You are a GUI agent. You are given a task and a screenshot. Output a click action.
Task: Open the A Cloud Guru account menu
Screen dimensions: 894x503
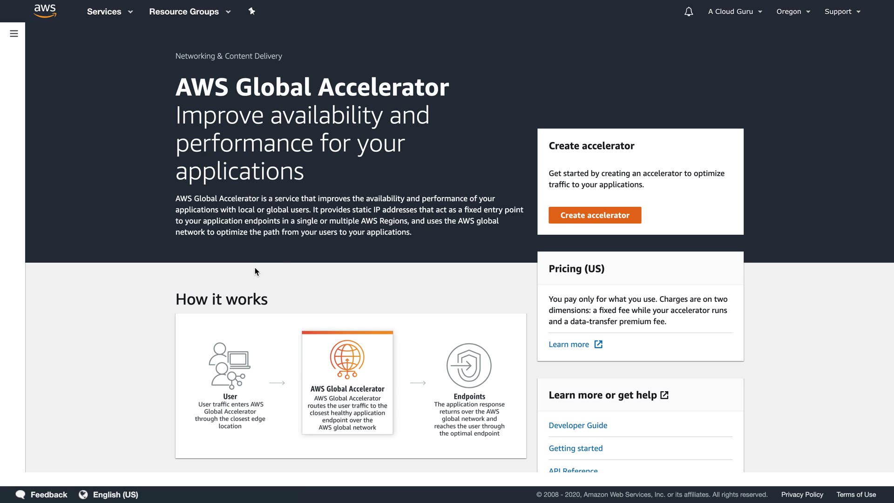(735, 12)
